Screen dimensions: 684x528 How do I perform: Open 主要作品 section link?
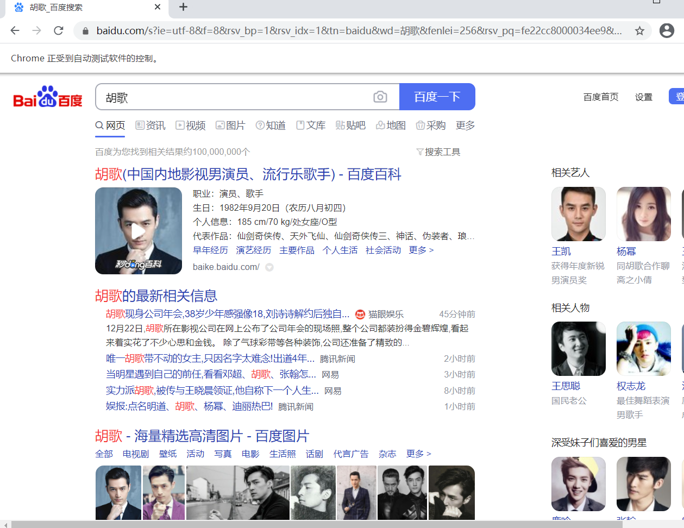tap(297, 250)
